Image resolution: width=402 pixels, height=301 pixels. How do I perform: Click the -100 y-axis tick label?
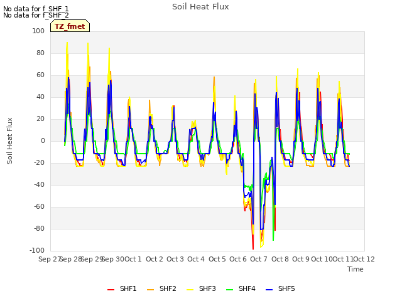37,251
